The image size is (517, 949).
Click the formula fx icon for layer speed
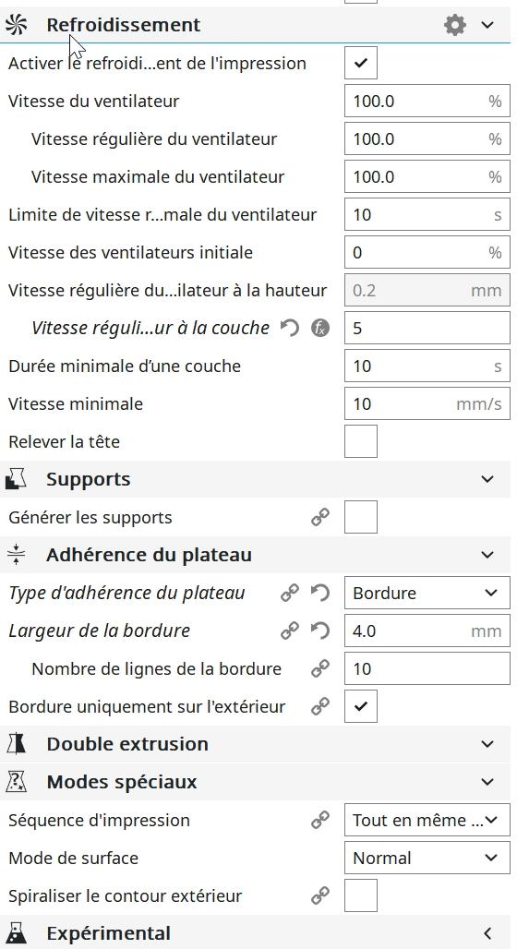pyautogui.click(x=320, y=328)
